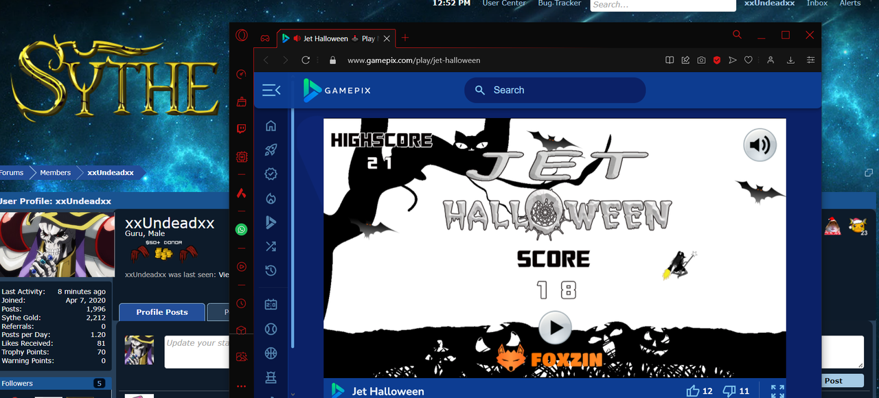879x398 pixels.
Task: Open User Center in Sythe top bar
Action: click(x=504, y=3)
